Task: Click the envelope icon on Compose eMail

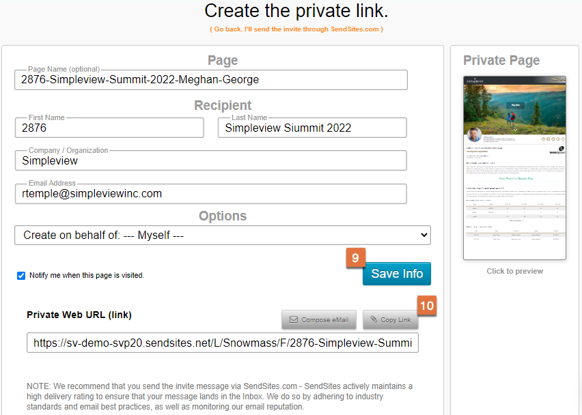Action: pos(293,319)
